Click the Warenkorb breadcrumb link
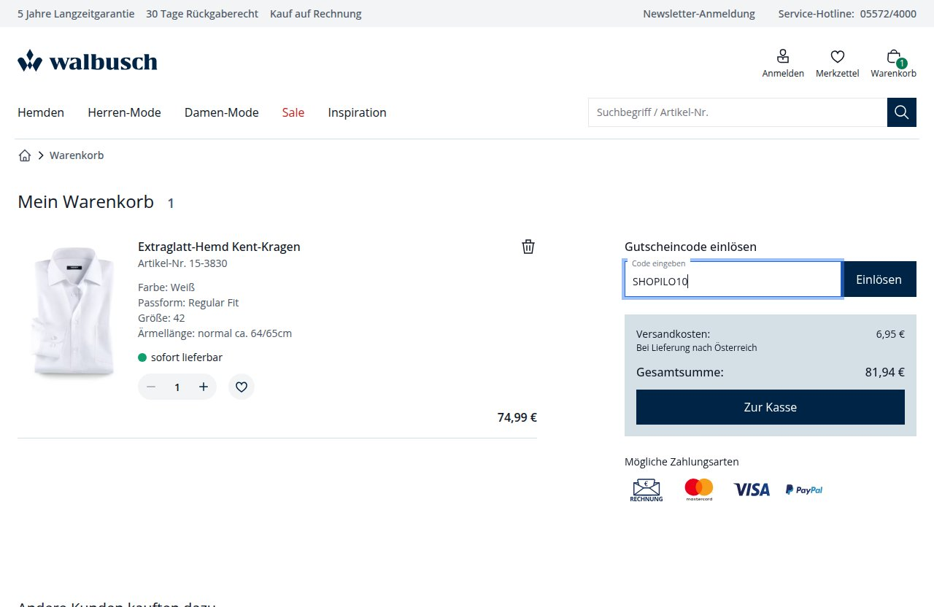This screenshot has width=934, height=607. point(77,155)
